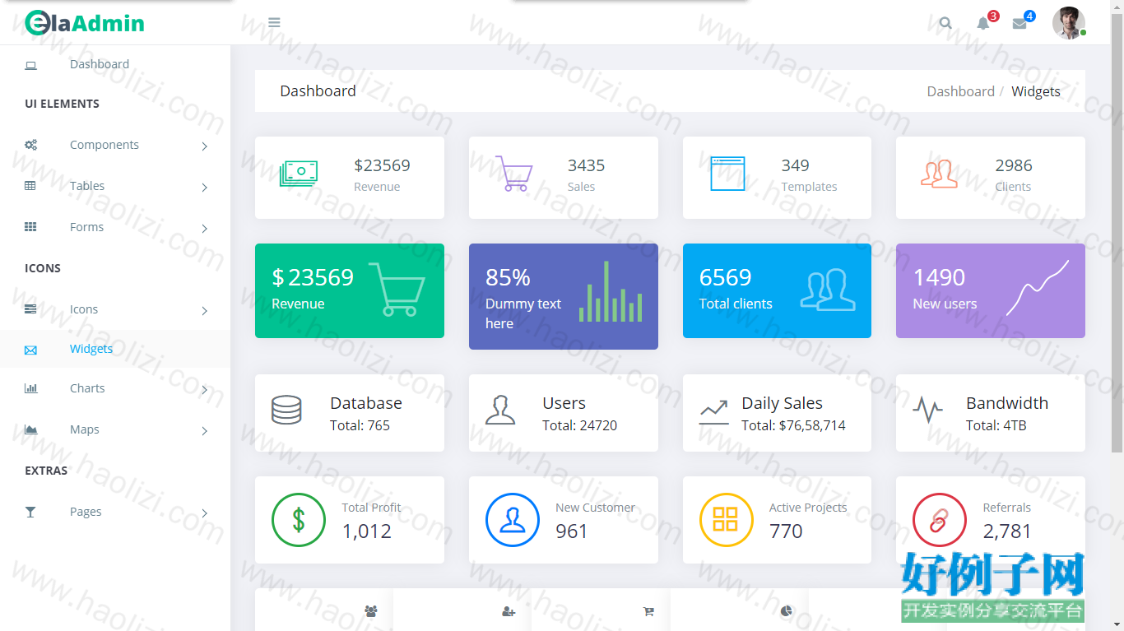1124x631 pixels.
Task: Follow the Dashboard breadcrumb link
Action: pyautogui.click(x=960, y=91)
